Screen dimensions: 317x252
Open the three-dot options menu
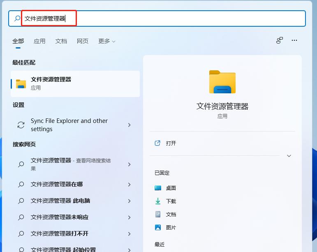(294, 40)
